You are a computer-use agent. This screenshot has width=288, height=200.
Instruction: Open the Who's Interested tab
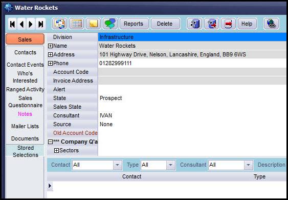[x=25, y=77]
